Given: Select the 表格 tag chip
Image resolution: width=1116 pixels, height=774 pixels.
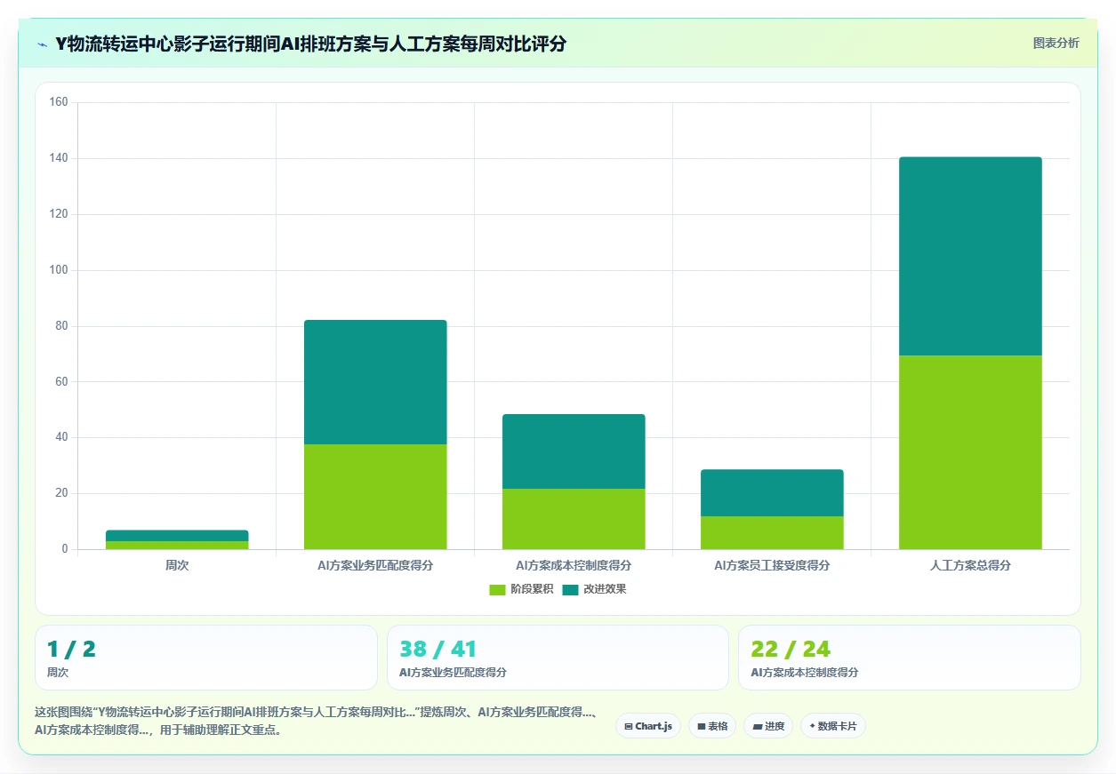Looking at the screenshot, I should coord(712,726).
